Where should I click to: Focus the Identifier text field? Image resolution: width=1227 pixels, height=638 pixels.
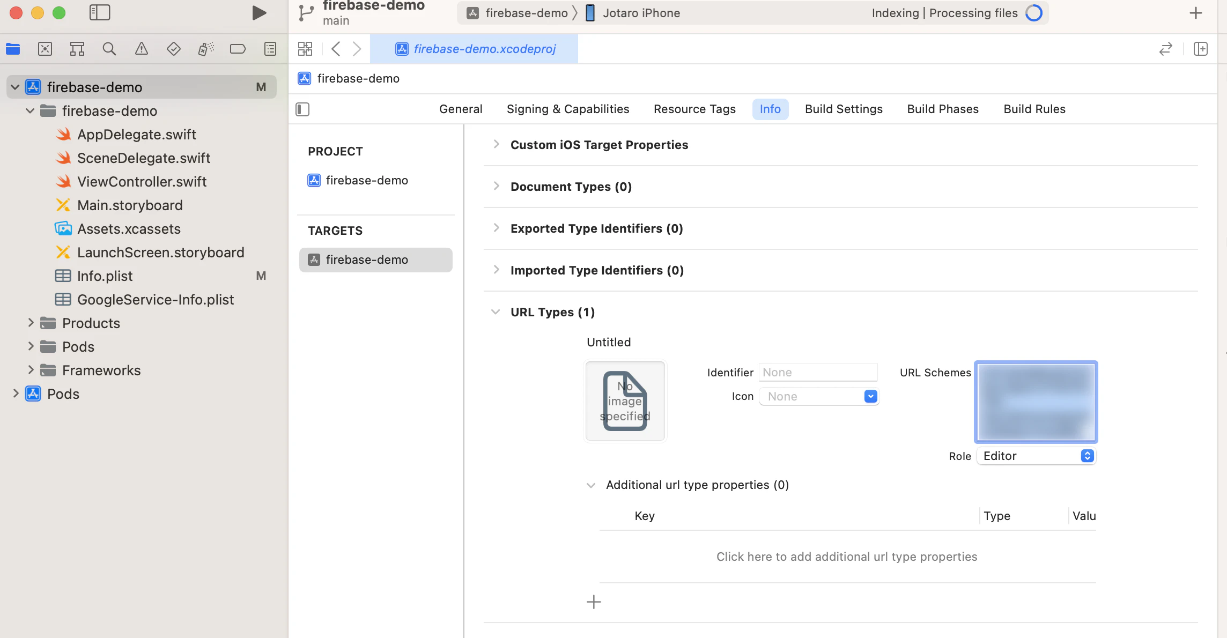coord(818,372)
